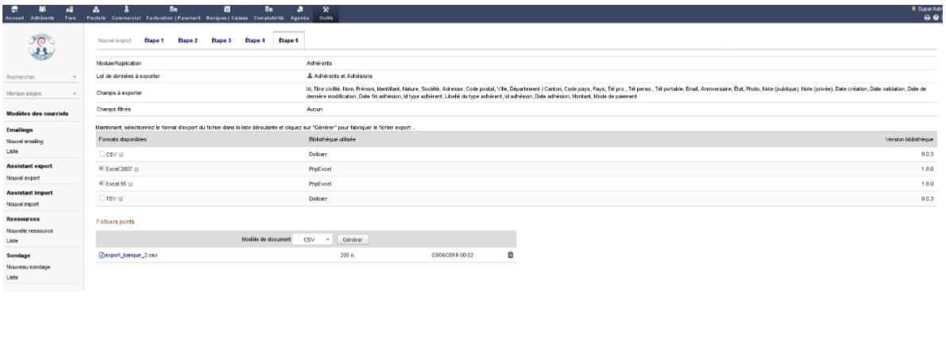Delete export_banque_2.csv with trash icon
946x352 pixels.
(x=511, y=255)
